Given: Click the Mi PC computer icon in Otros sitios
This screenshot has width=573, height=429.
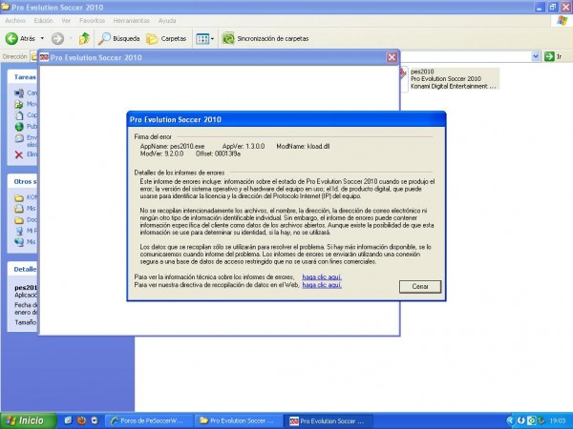Looking at the screenshot, I should tap(19, 231).
